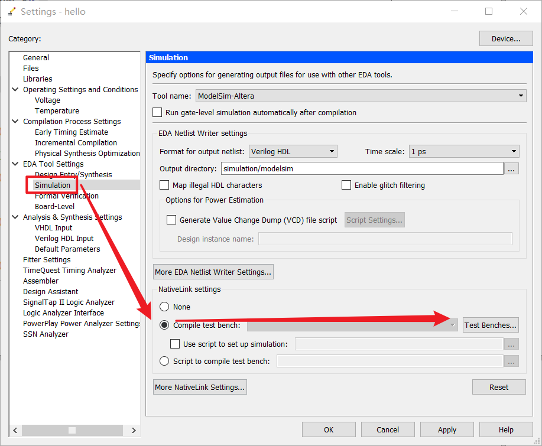Toggle Map illegal HDL characters

point(164,185)
